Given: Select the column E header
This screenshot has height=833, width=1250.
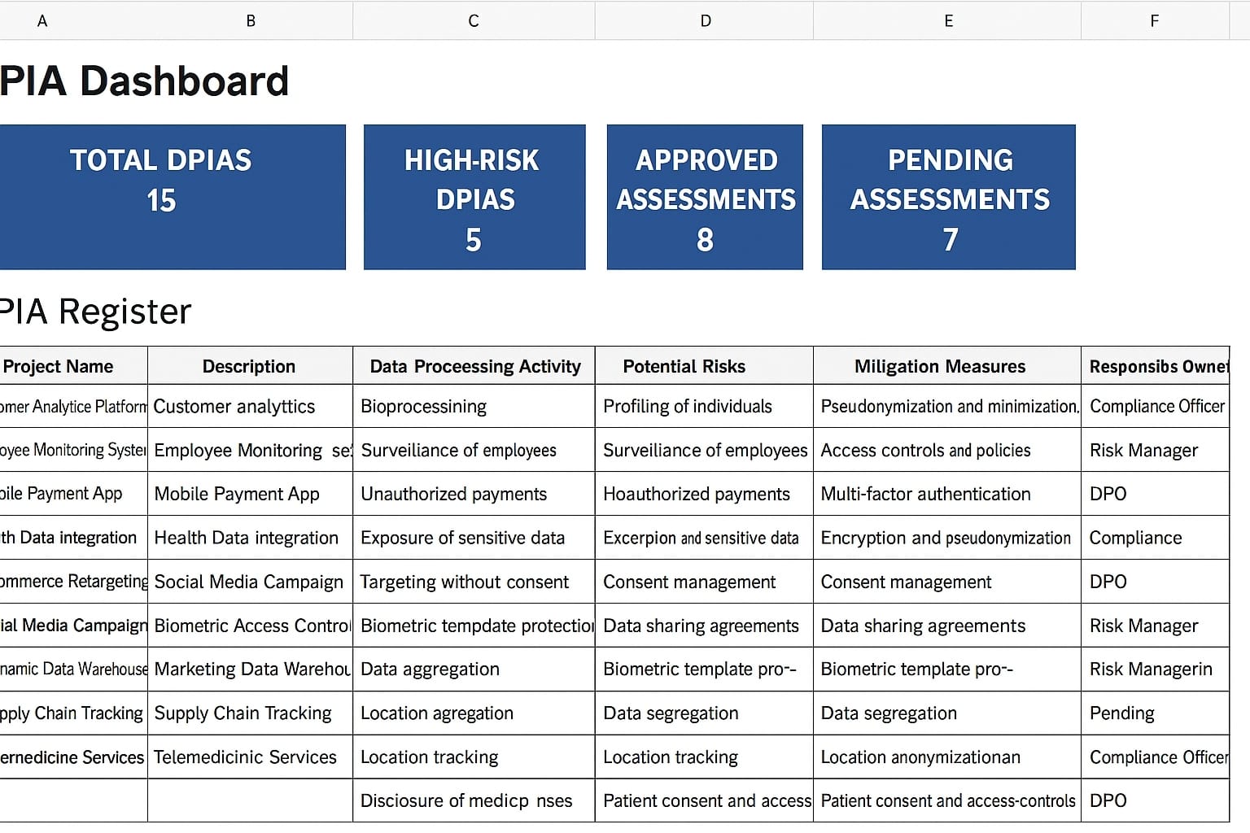Looking at the screenshot, I should pos(947,21).
